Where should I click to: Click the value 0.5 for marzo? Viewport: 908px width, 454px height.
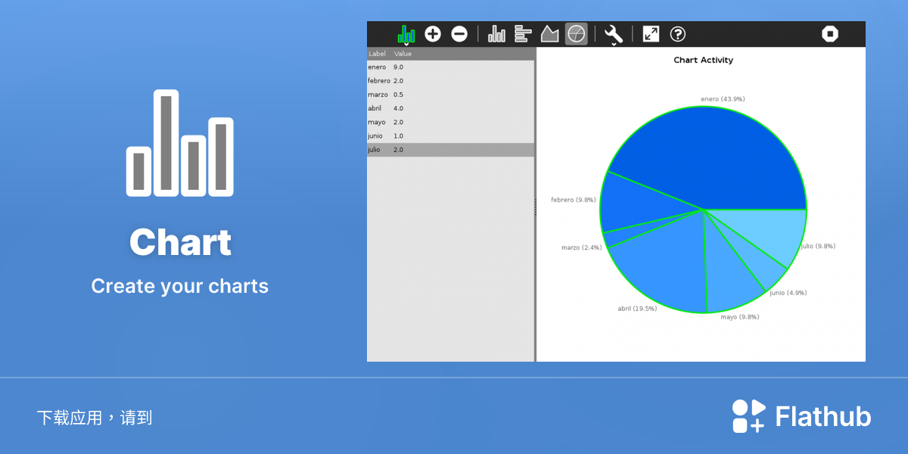coord(398,95)
